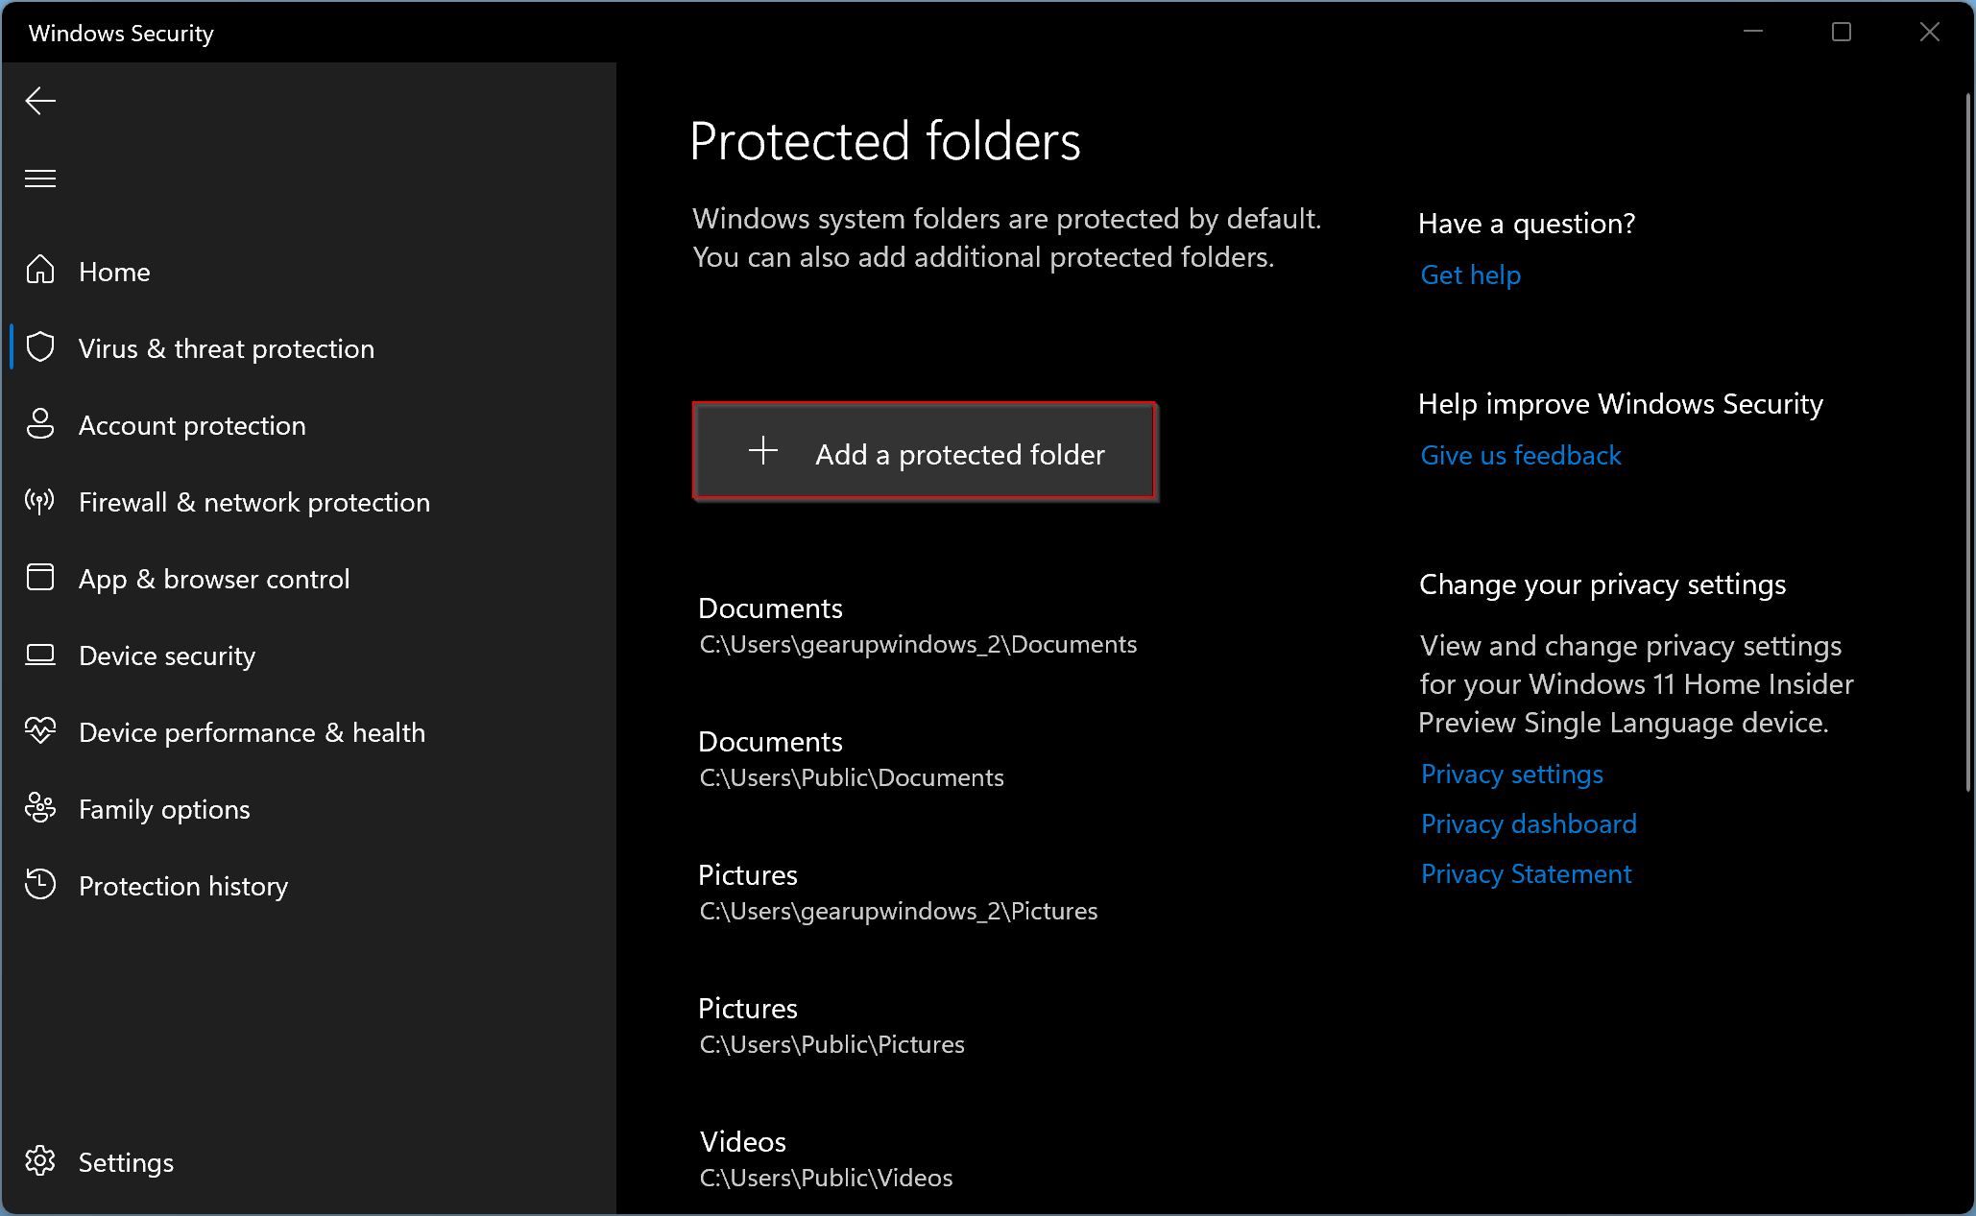1976x1216 pixels.
Task: Click the Home house icon
Action: [x=40, y=270]
